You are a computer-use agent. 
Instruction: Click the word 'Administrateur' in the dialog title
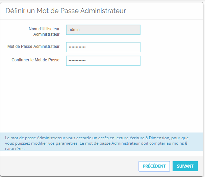(x=103, y=11)
